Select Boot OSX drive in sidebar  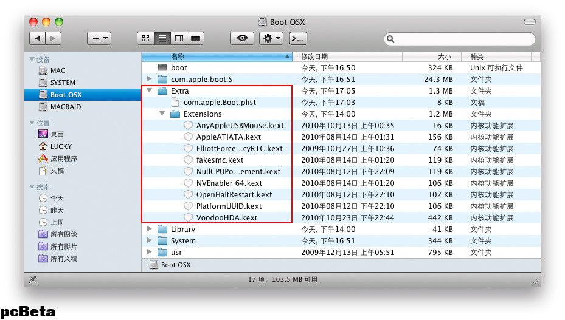tap(83, 95)
